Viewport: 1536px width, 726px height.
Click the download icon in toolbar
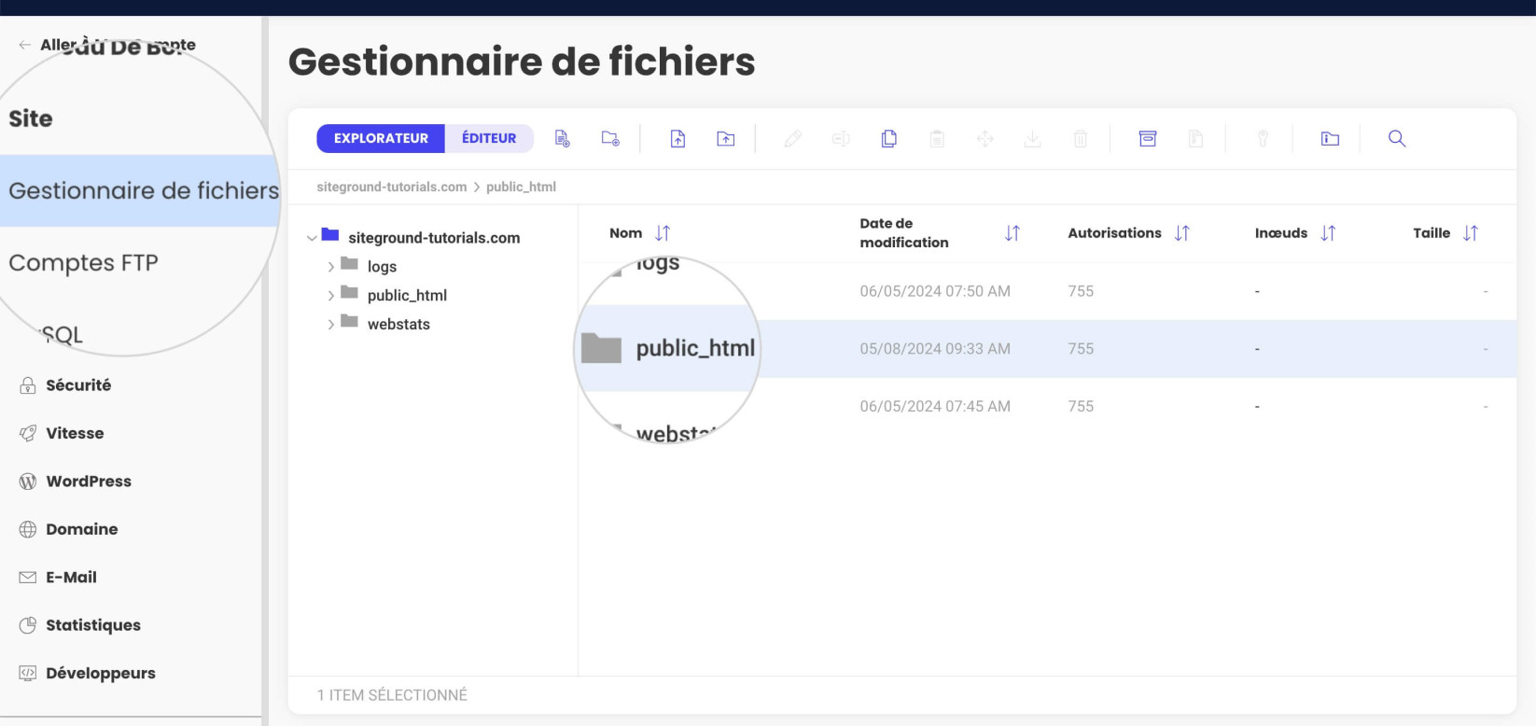1033,138
